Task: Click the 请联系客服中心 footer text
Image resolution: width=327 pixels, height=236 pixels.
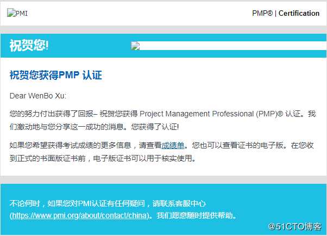Action: [179, 203]
